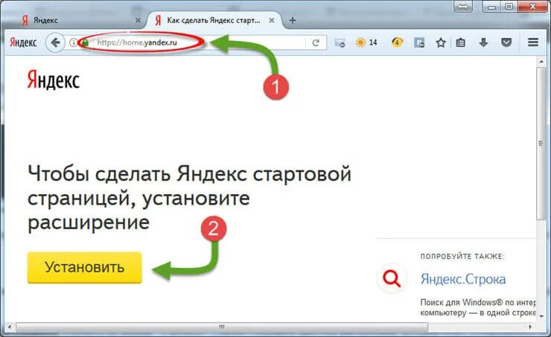Minimize the browser window
Viewport: 551px width, 337px height.
[x=492, y=7]
